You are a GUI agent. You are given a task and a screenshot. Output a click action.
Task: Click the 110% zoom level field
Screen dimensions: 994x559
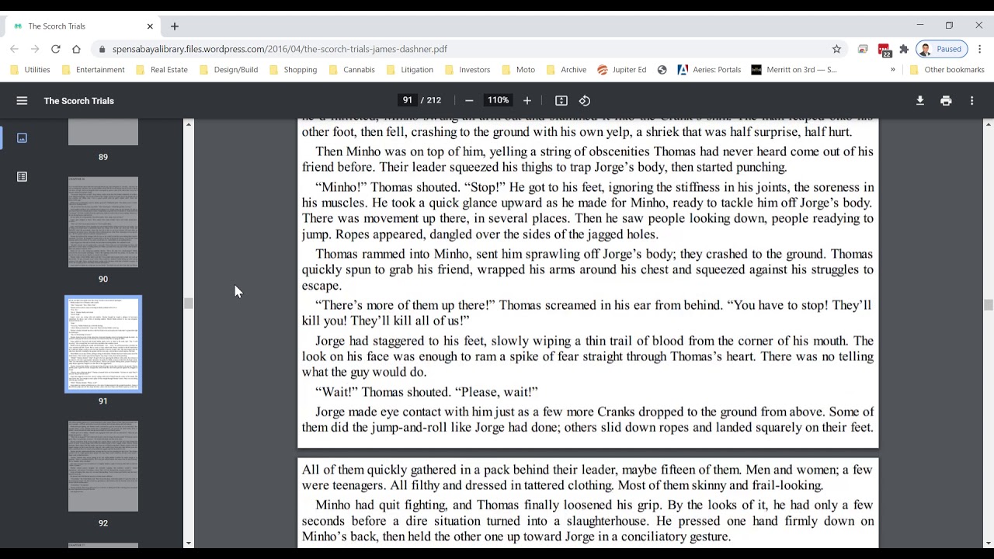tap(498, 100)
